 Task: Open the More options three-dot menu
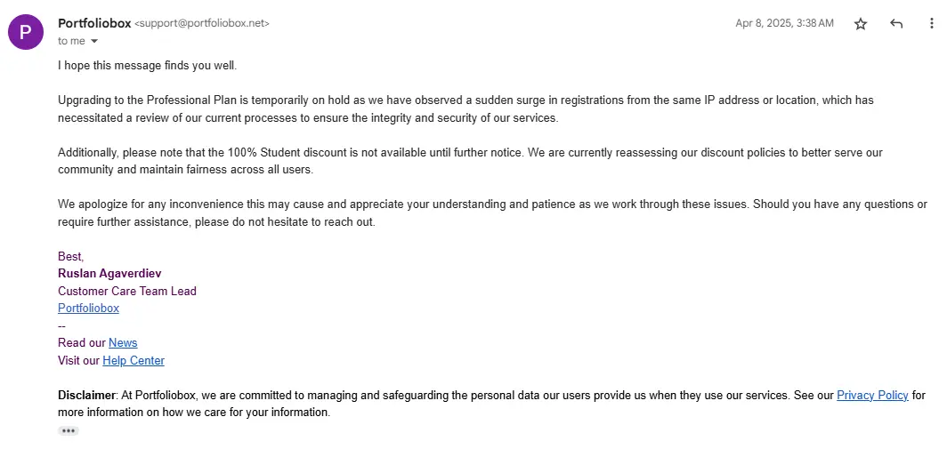(931, 23)
